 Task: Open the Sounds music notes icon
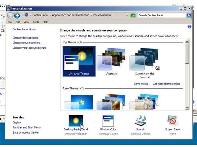(x=141, y=121)
